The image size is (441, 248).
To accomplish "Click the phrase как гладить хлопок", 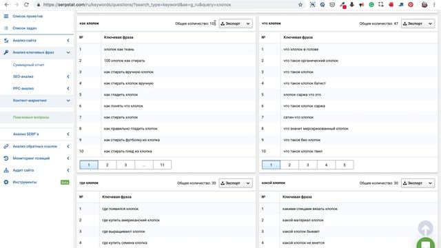I will coord(121,95).
